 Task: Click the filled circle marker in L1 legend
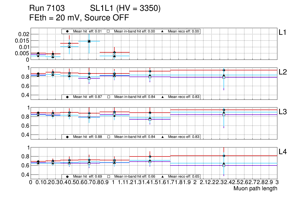click(67, 31)
